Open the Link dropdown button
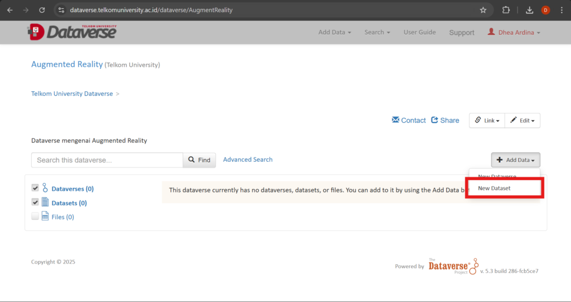Image resolution: width=571 pixels, height=302 pixels. pyautogui.click(x=487, y=120)
